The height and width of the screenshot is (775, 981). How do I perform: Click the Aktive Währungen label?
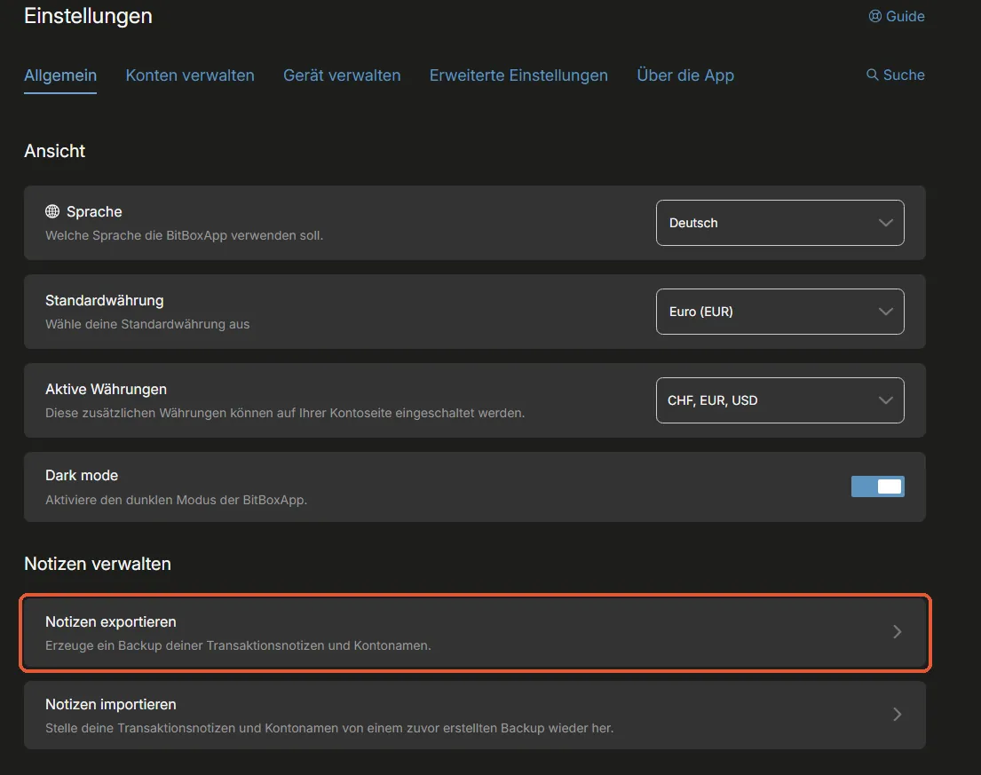[106, 389]
